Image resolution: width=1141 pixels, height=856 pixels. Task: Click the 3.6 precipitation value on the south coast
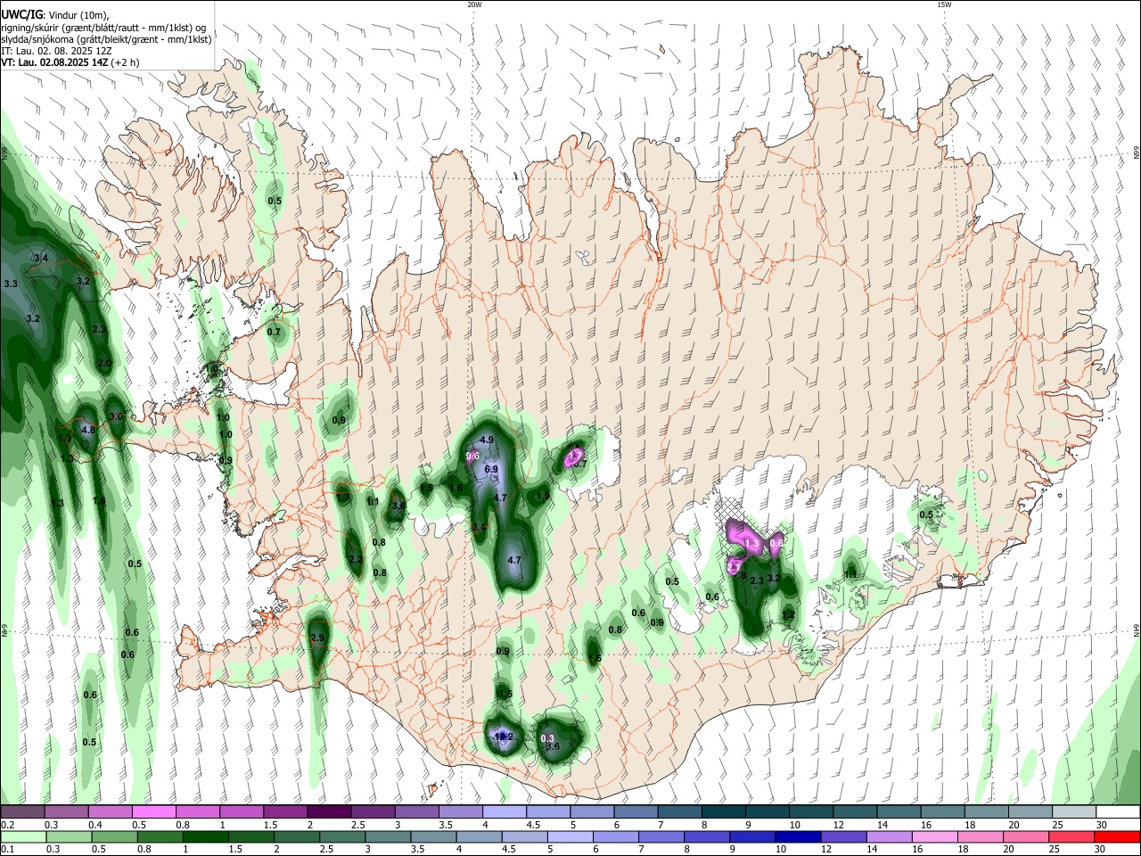(x=553, y=747)
